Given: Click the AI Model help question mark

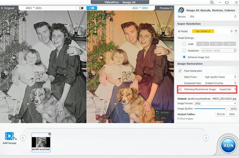Looking at the screenshot, I should (x=236, y=31).
